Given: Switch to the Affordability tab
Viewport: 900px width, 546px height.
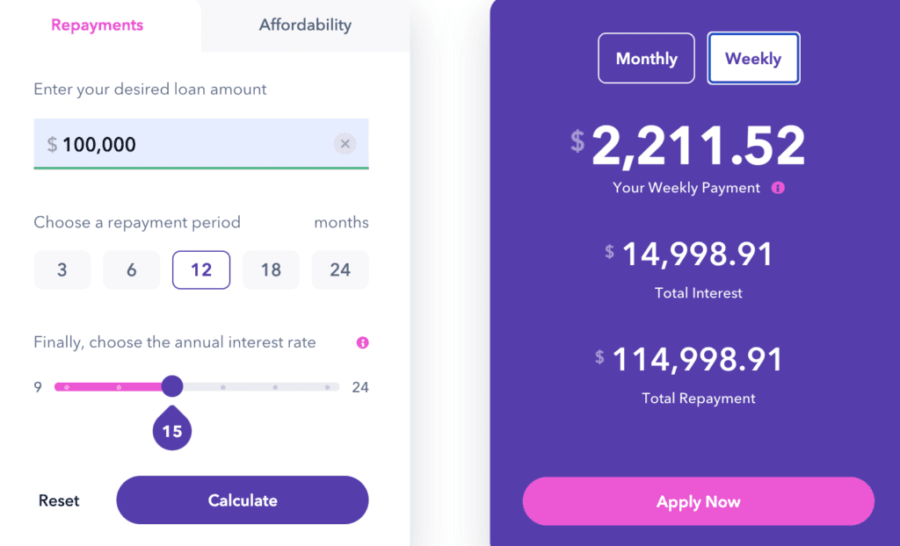Looking at the screenshot, I should tap(304, 25).
